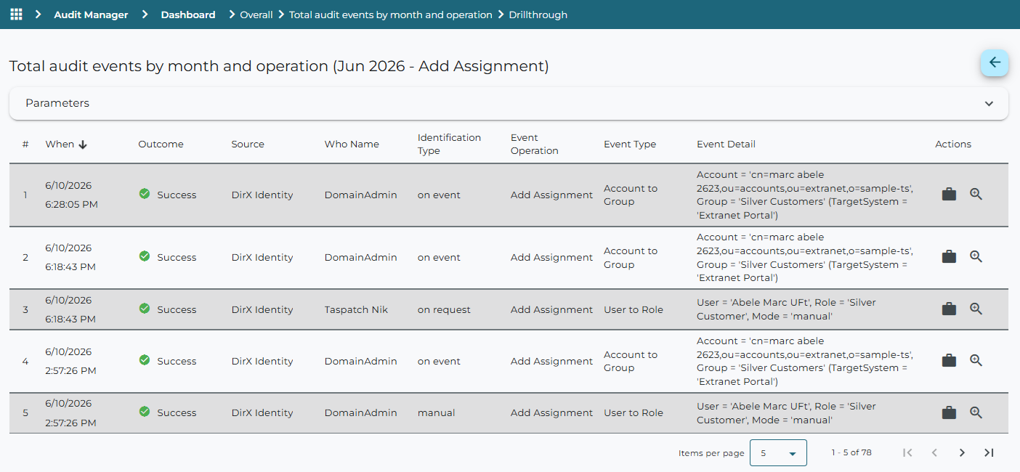Screen dimensions: 1020x472
Task: Click the Drillthrough breadcrumb
Action: (x=538, y=15)
